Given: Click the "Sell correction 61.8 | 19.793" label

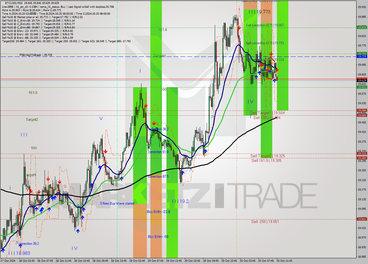Looking at the screenshot, I should (265, 43).
